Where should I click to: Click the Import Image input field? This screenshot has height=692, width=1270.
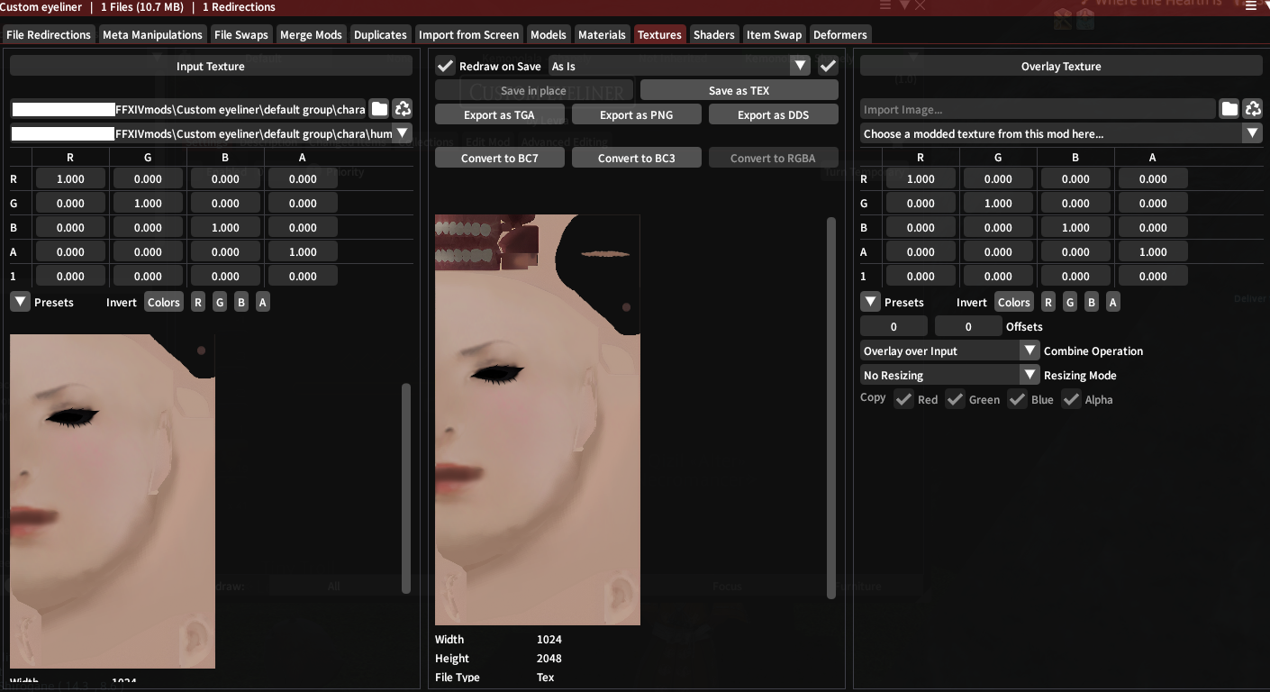1038,109
